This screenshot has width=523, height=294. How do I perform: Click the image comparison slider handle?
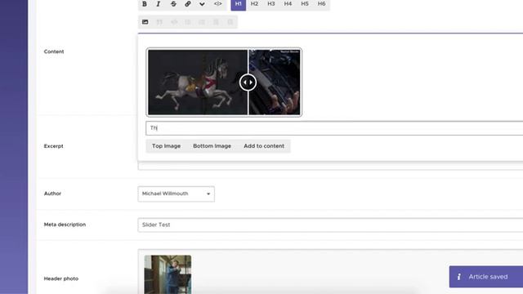pyautogui.click(x=248, y=82)
